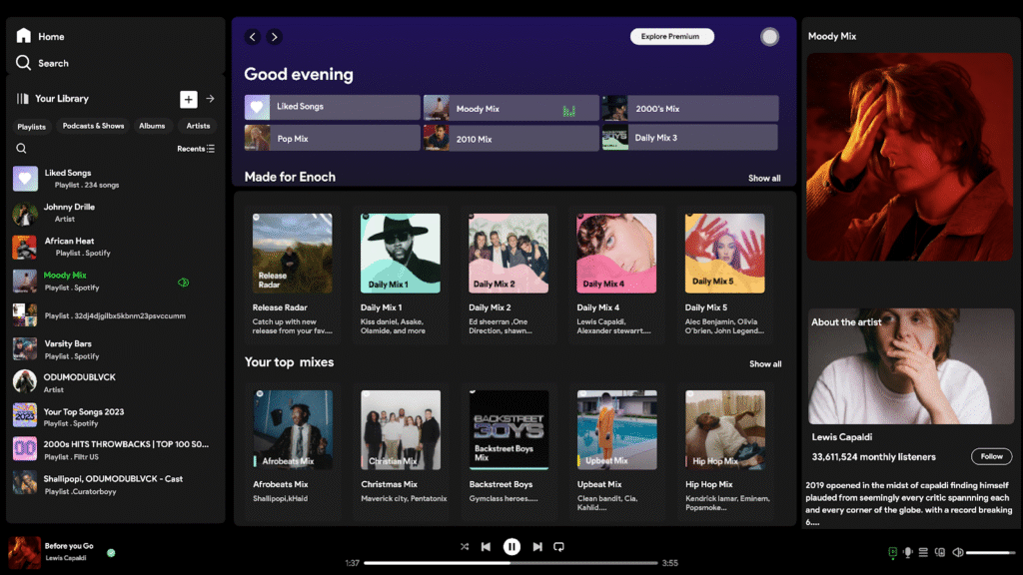Click the green download indicator on Moody Mix
The width and height of the screenshot is (1023, 575).
[183, 283]
